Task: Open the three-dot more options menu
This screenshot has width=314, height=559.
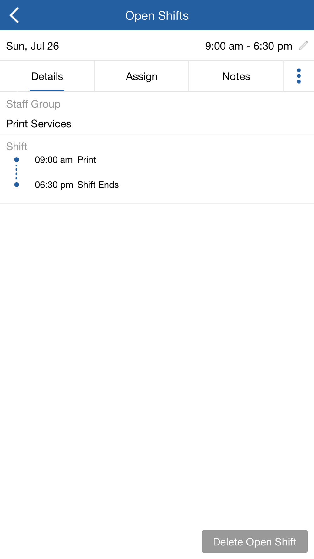Action: pyautogui.click(x=299, y=76)
